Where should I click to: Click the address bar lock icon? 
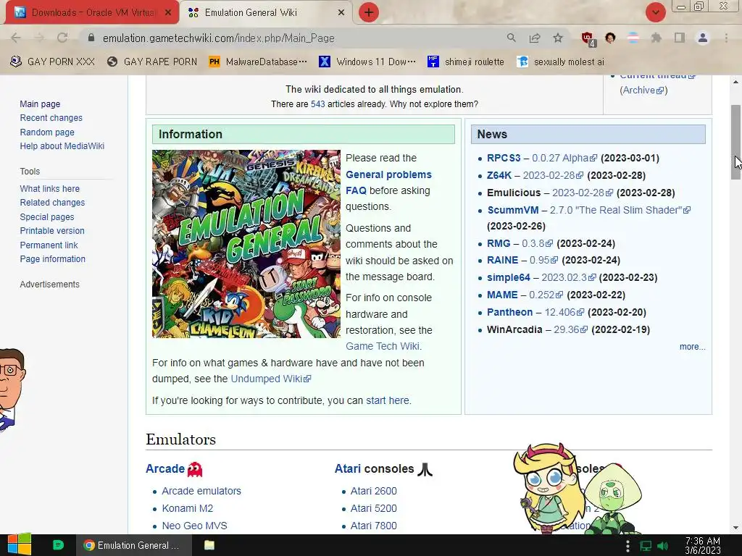point(91,38)
